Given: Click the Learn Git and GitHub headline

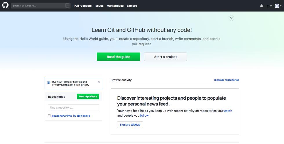Looking at the screenshot, I should click(142, 30).
